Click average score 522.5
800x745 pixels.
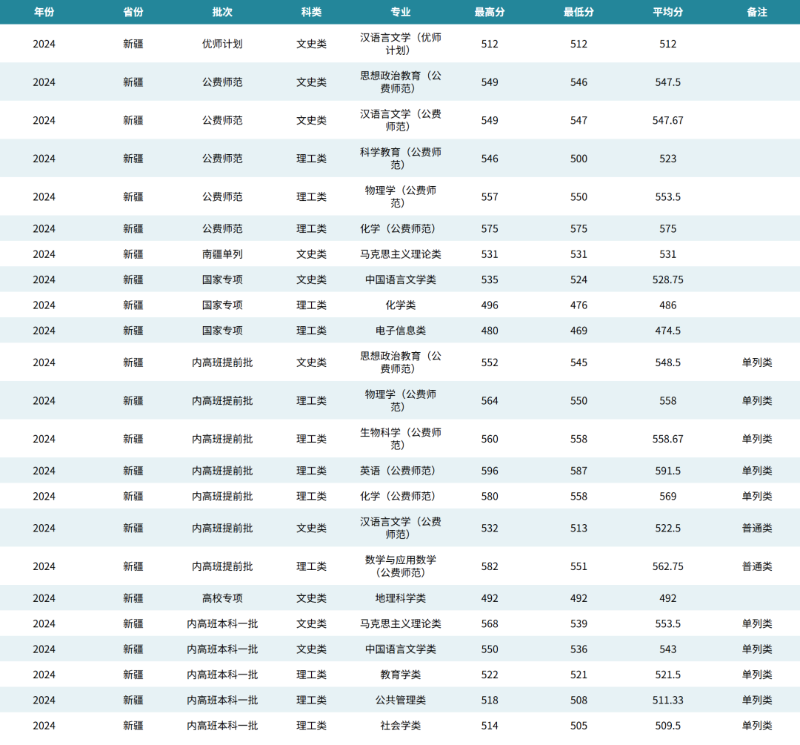(668, 529)
